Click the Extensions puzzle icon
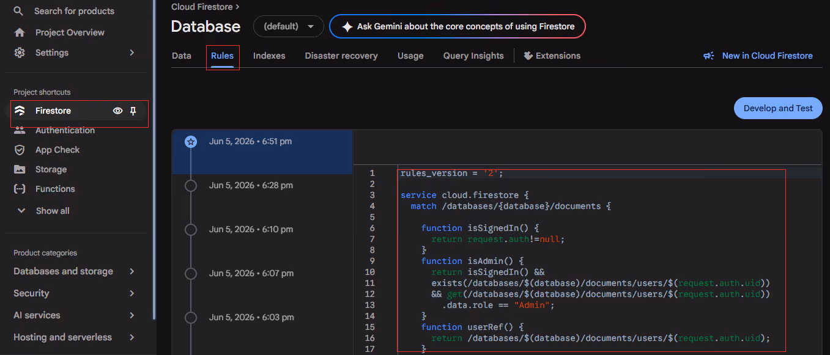Image resolution: width=830 pixels, height=355 pixels. coord(528,56)
